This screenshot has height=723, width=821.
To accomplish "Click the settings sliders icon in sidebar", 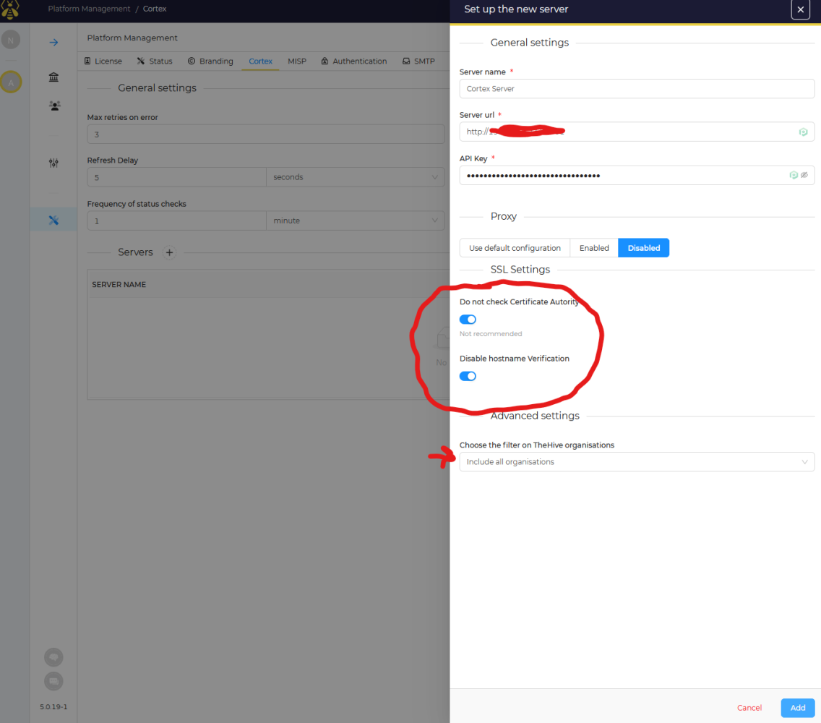I will (53, 163).
